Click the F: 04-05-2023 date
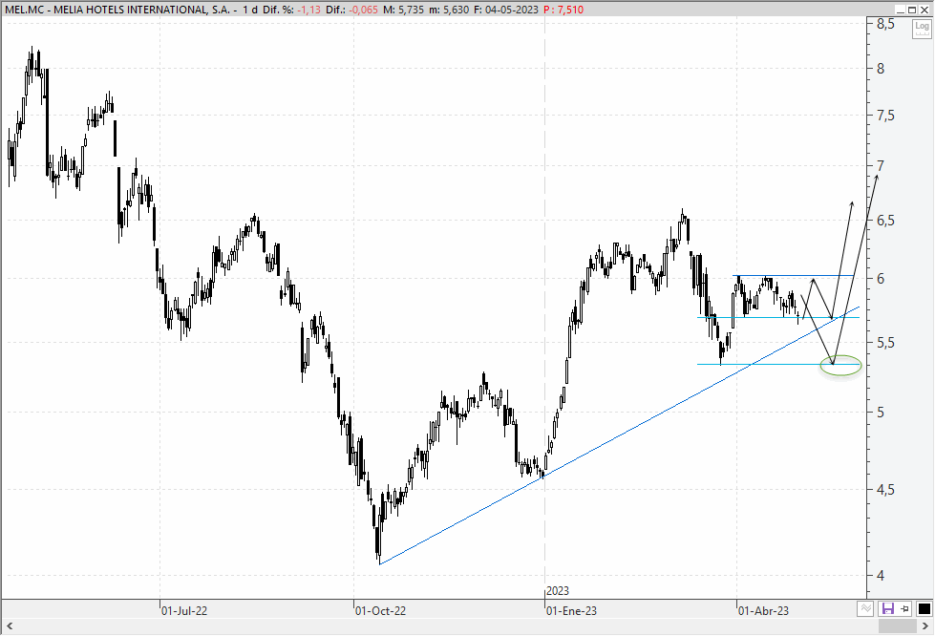Viewport: 935px width, 636px height. [505, 10]
